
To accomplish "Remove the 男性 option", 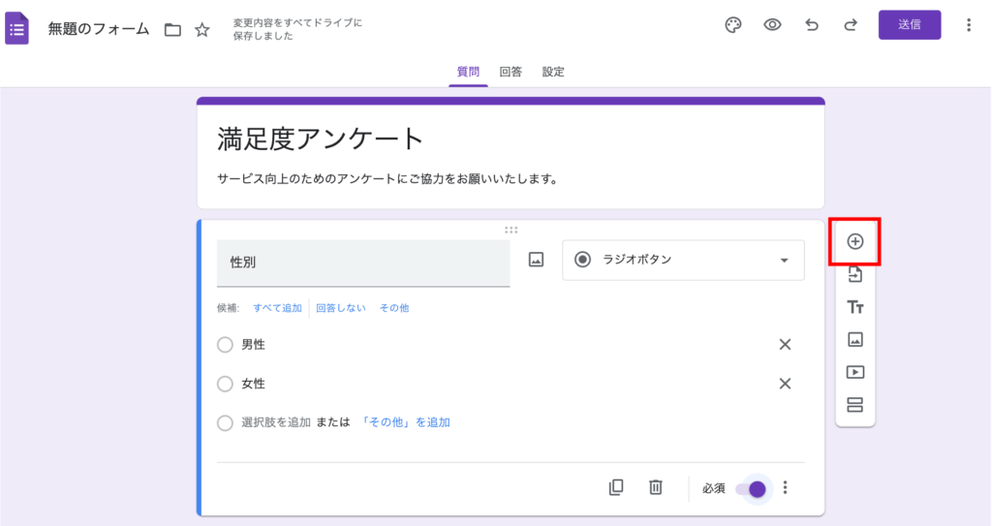I will click(785, 344).
